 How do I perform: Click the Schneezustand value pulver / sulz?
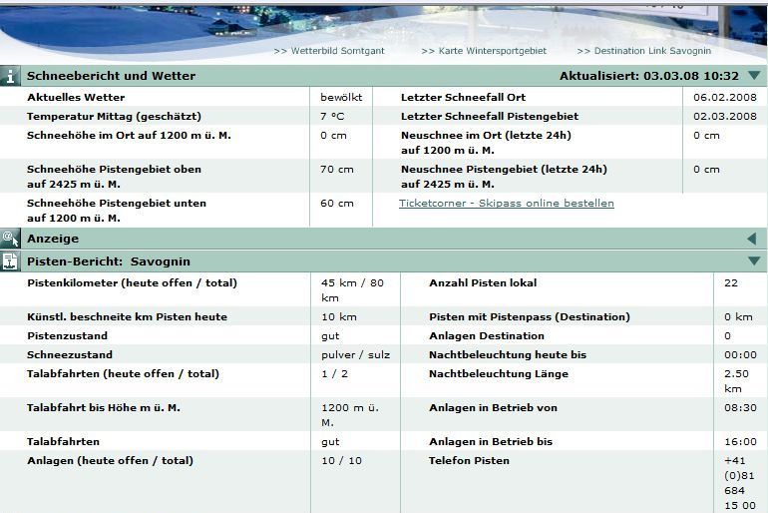click(355, 355)
